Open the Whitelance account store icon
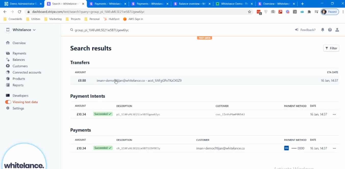 tap(8, 30)
